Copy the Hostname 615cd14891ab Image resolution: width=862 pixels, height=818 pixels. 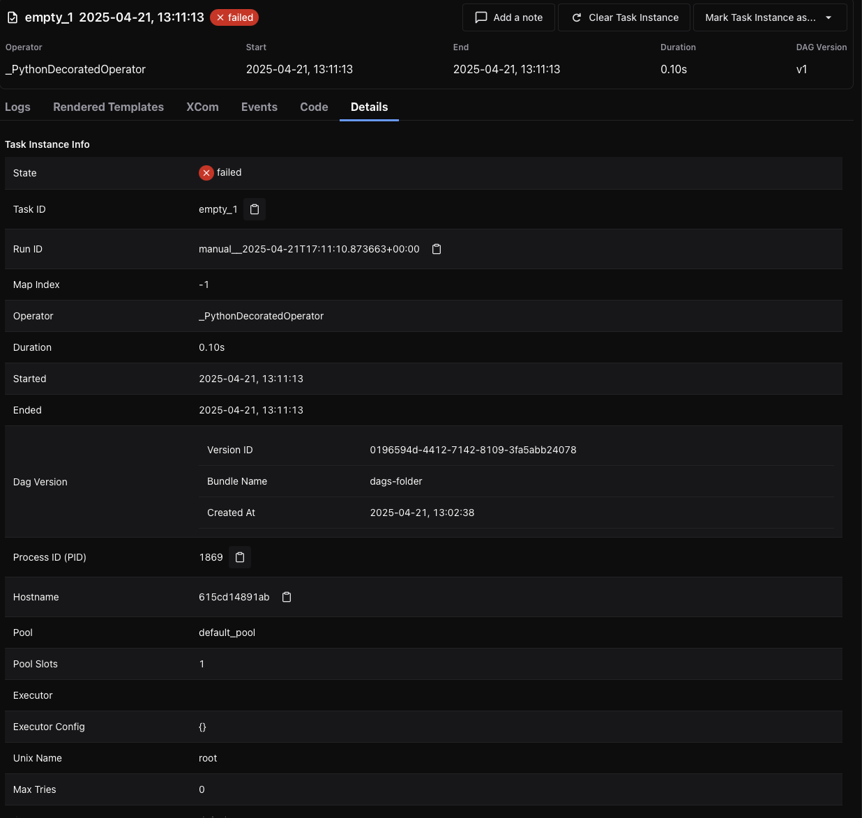[287, 597]
